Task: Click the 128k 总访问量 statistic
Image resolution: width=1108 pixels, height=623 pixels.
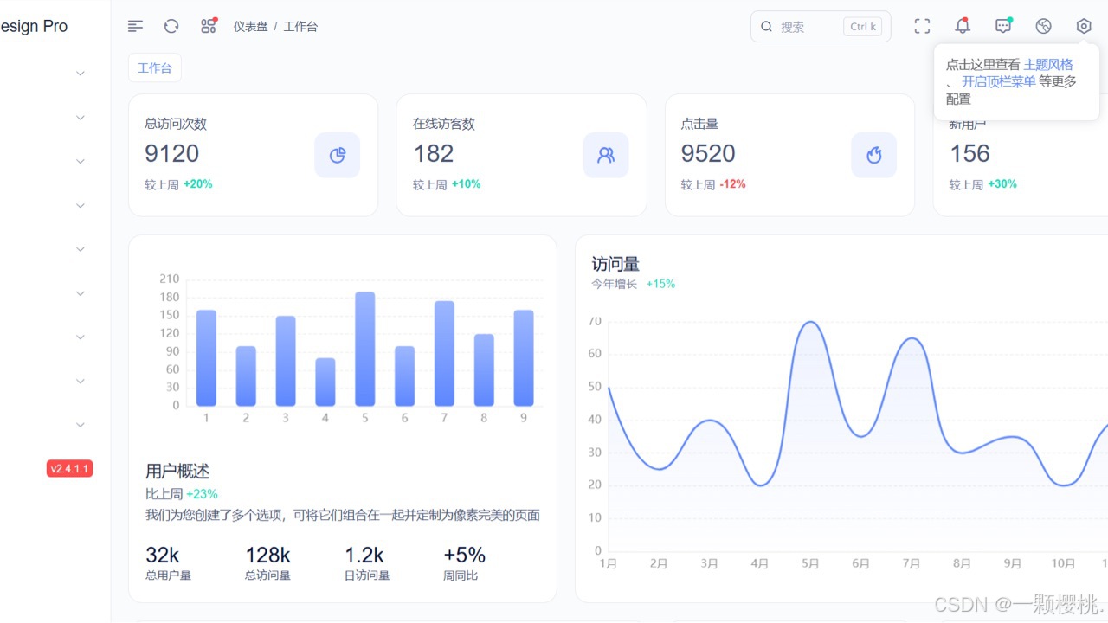Action: pos(267,555)
